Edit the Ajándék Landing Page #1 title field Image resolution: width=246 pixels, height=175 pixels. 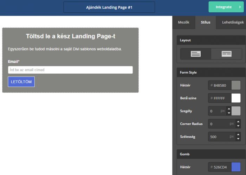109,7
